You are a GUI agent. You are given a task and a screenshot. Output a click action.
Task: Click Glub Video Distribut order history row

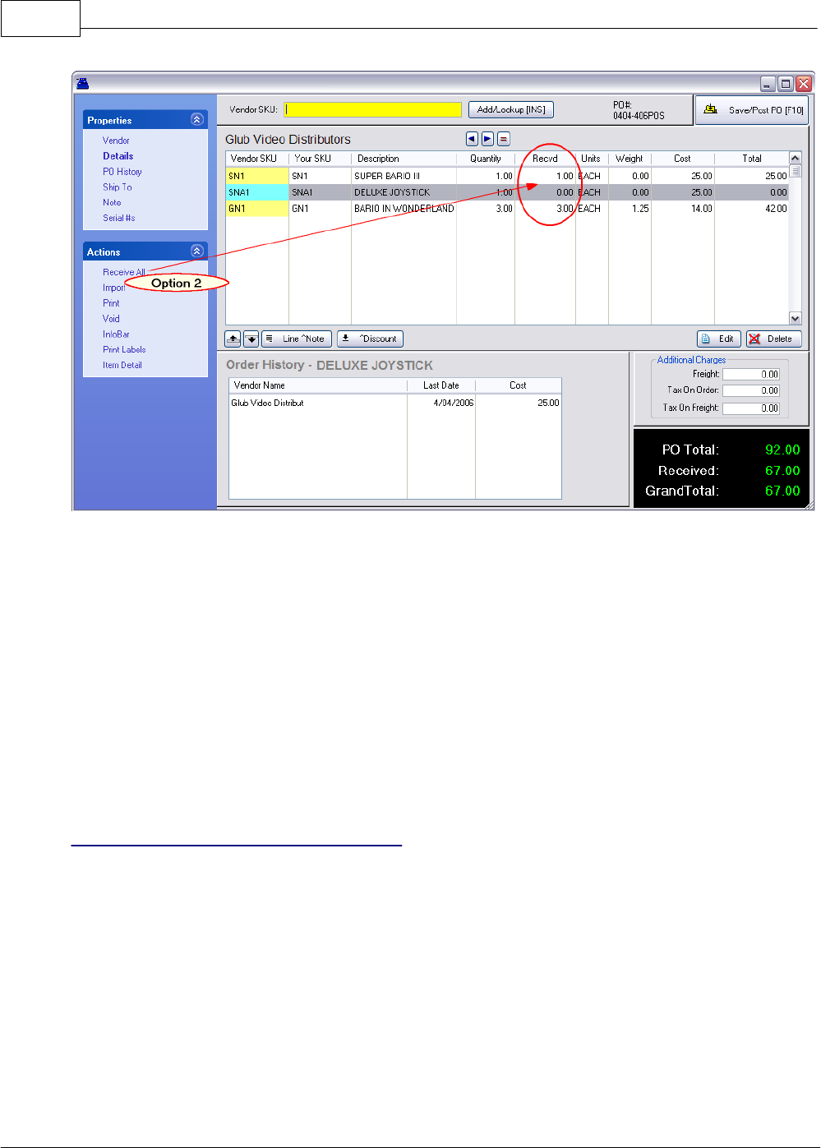click(394, 403)
